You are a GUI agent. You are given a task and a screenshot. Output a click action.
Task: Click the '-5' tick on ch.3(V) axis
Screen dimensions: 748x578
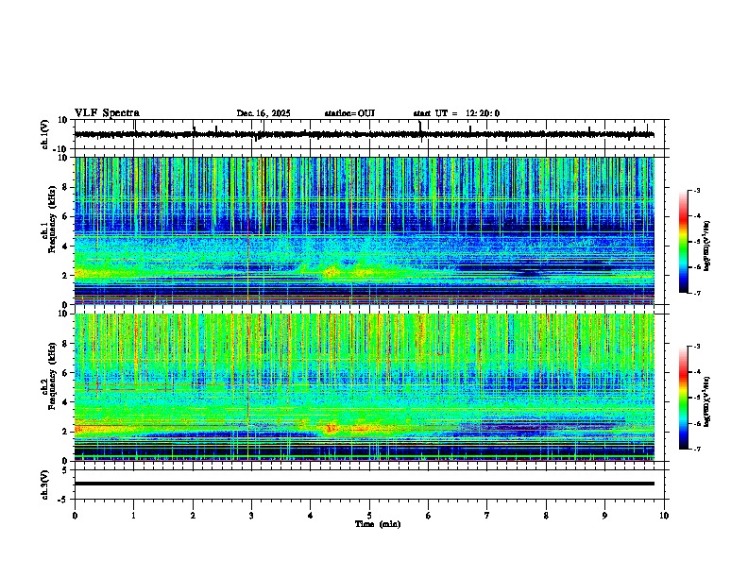tap(63, 500)
